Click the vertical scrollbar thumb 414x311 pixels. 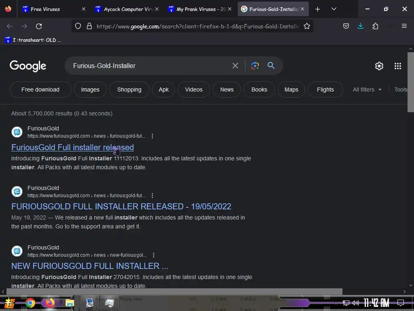point(411,82)
